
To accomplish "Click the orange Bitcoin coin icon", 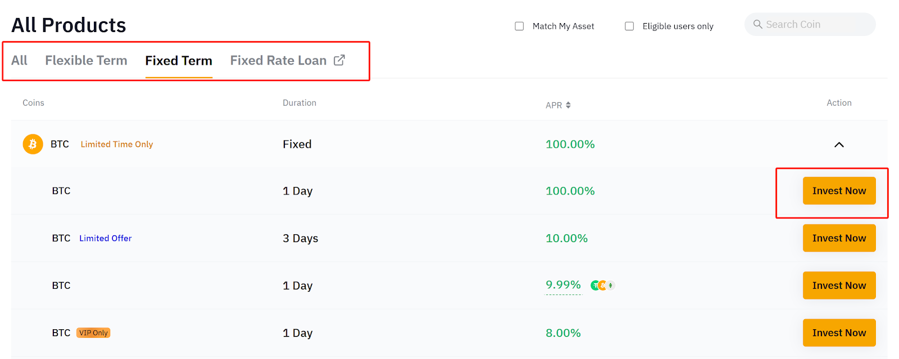I will click(x=33, y=144).
